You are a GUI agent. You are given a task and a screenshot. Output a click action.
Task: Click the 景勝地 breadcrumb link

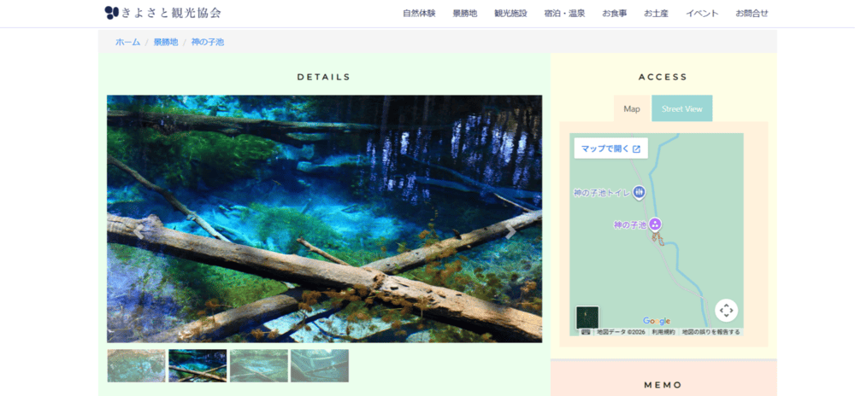pyautogui.click(x=166, y=42)
